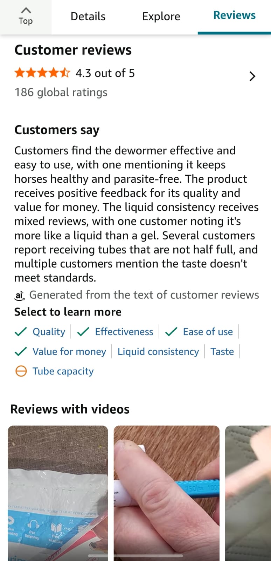Viewport: 271px width, 561px height.
Task: Expand ratings breakdown with right chevron
Action: click(252, 76)
